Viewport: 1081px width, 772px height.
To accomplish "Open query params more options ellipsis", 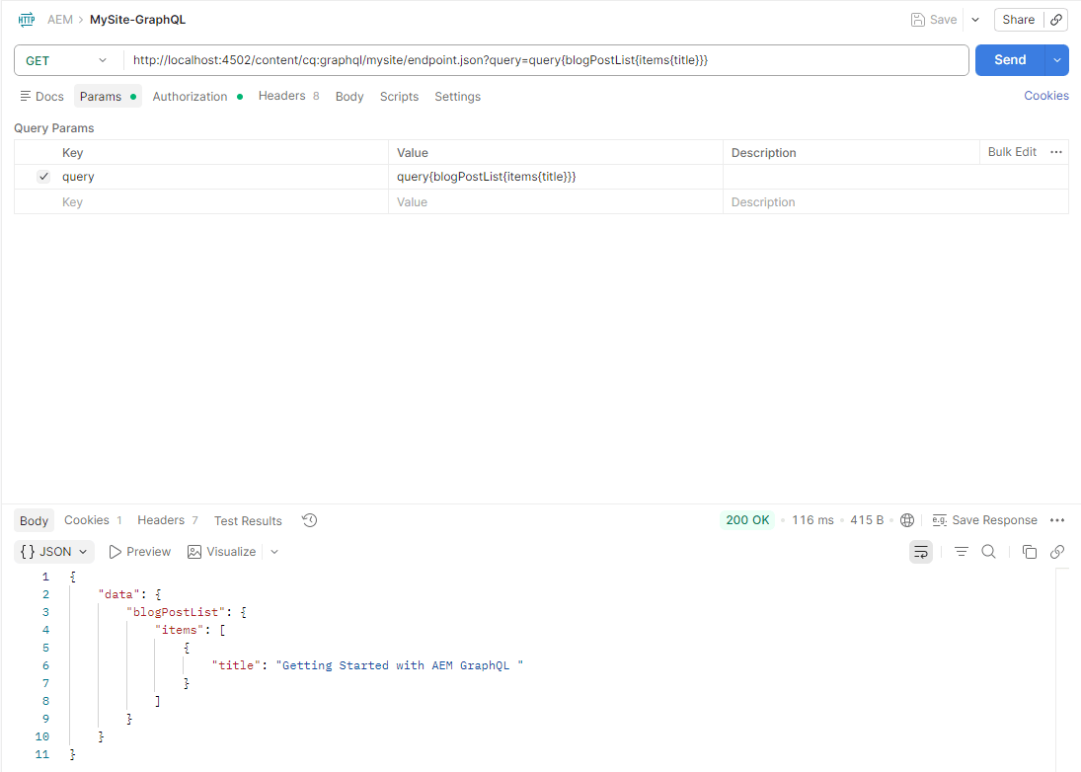I will click(1056, 152).
